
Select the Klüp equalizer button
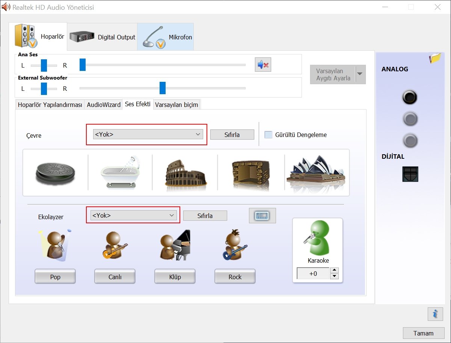coord(175,277)
